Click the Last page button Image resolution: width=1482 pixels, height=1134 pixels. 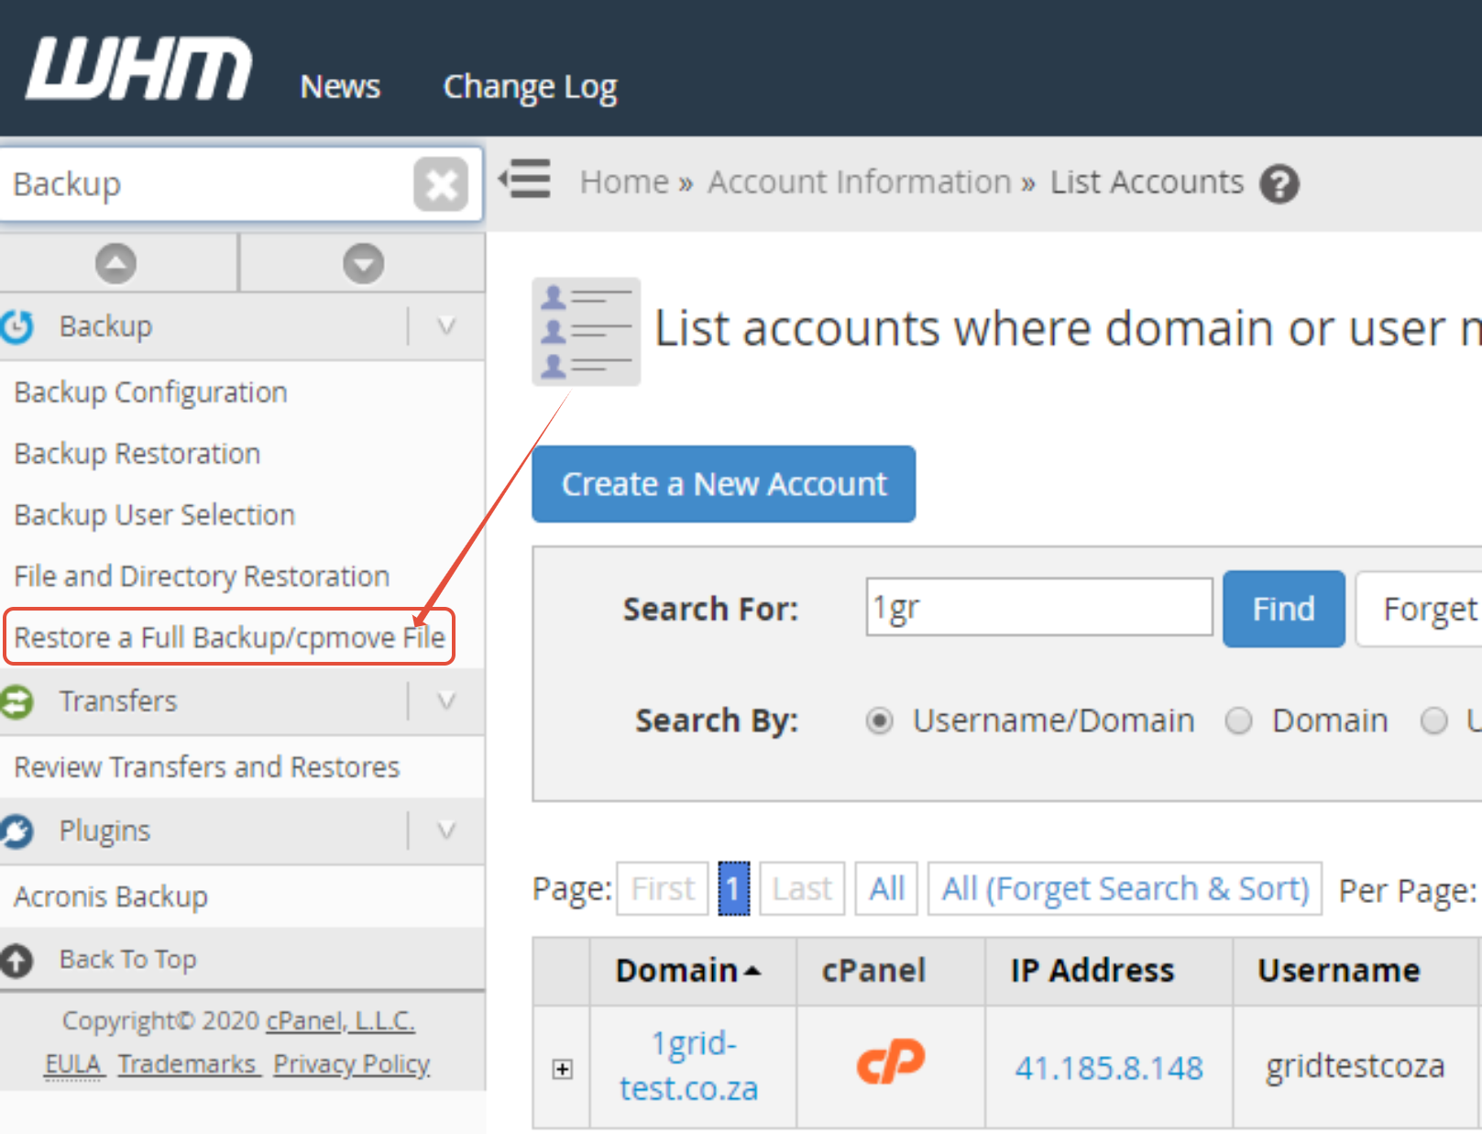click(x=802, y=888)
